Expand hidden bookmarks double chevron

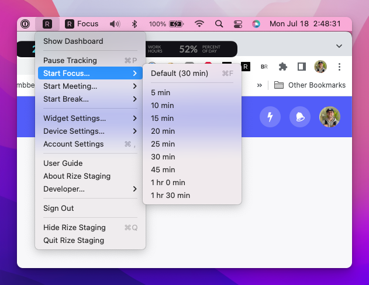point(259,85)
